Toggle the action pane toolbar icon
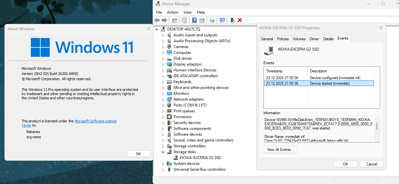This screenshot has width=399, height=184. coord(202,20)
